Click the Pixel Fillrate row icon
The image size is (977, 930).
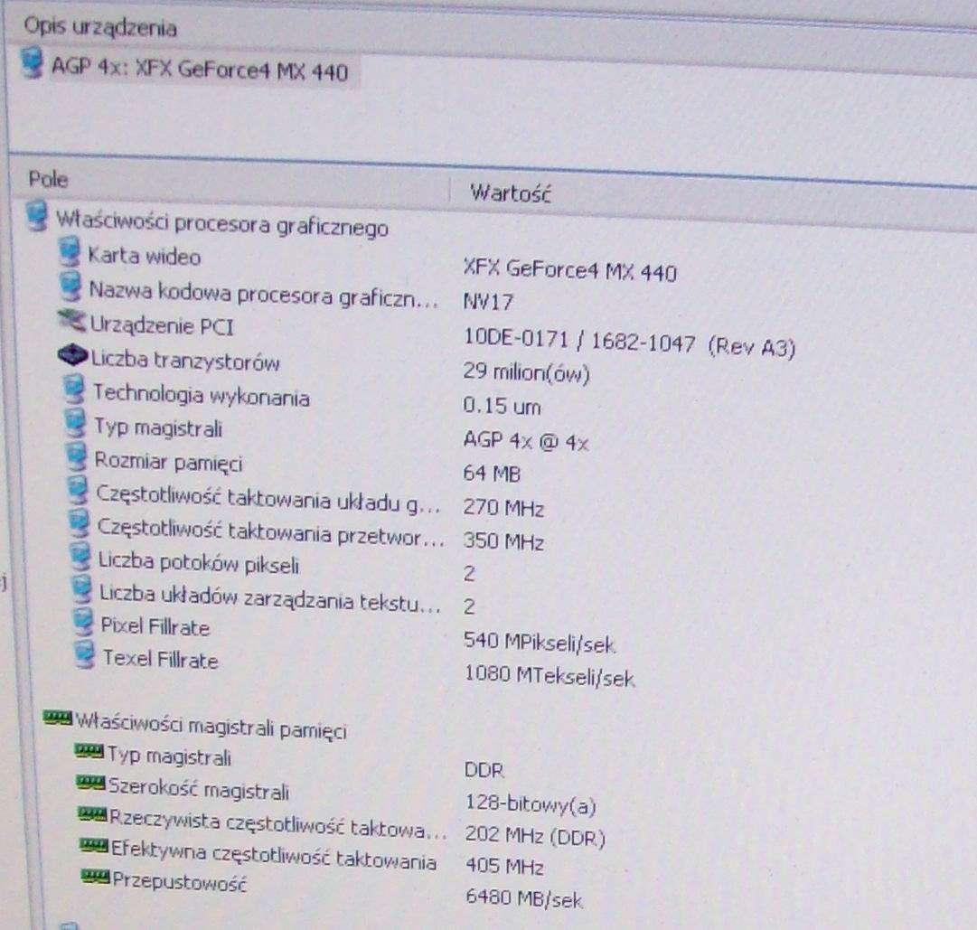point(83,622)
